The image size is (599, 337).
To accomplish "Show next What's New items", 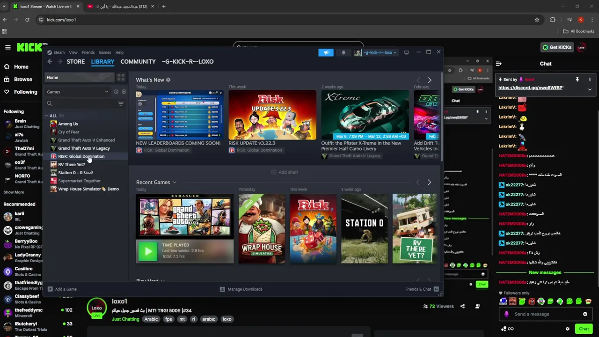I will click(430, 80).
